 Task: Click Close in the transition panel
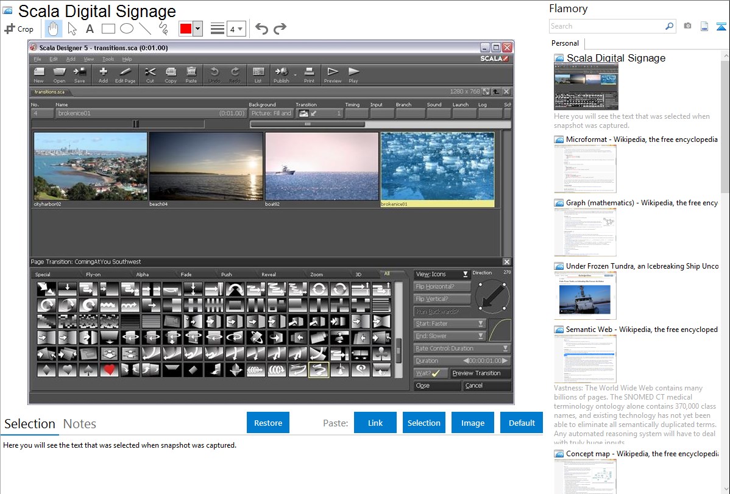coord(437,386)
